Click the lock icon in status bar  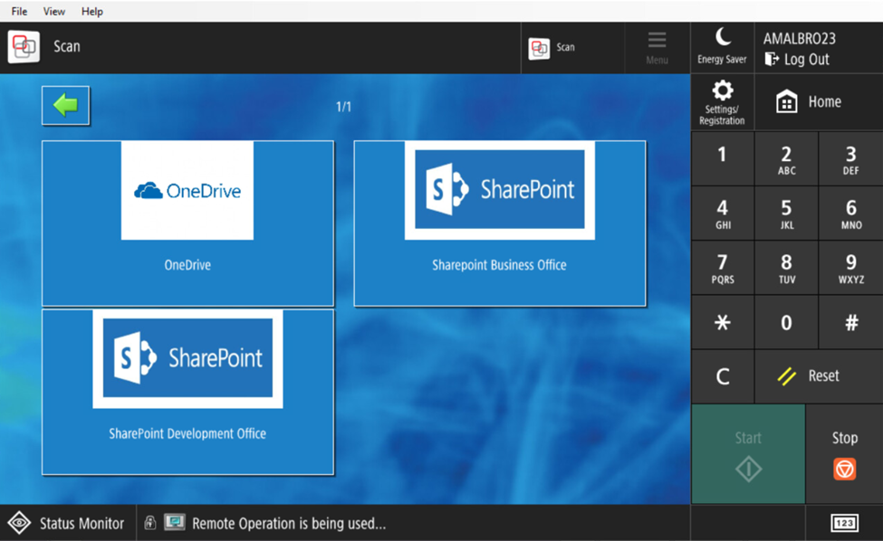[x=149, y=522]
